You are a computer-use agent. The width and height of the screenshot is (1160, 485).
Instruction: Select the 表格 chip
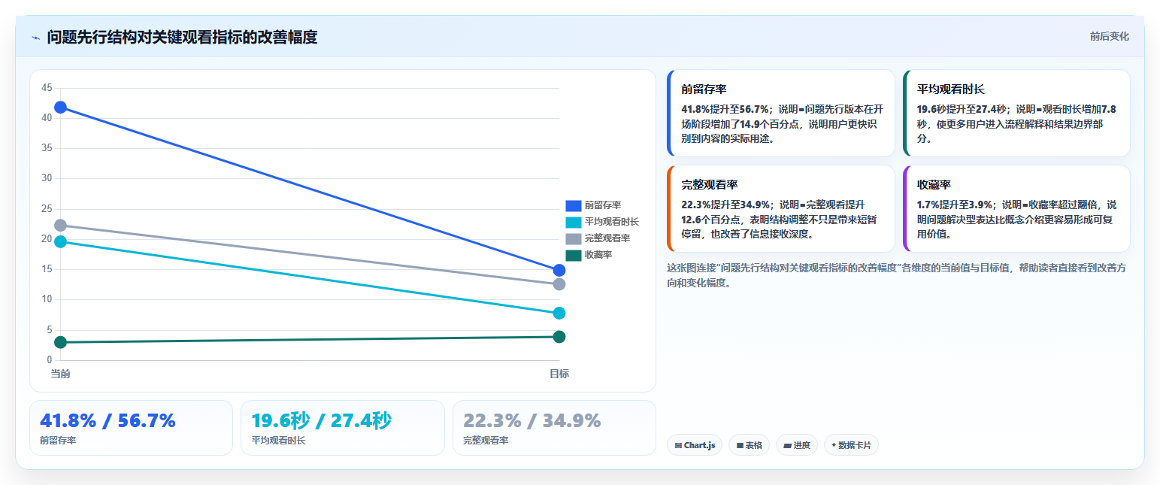[x=749, y=445]
